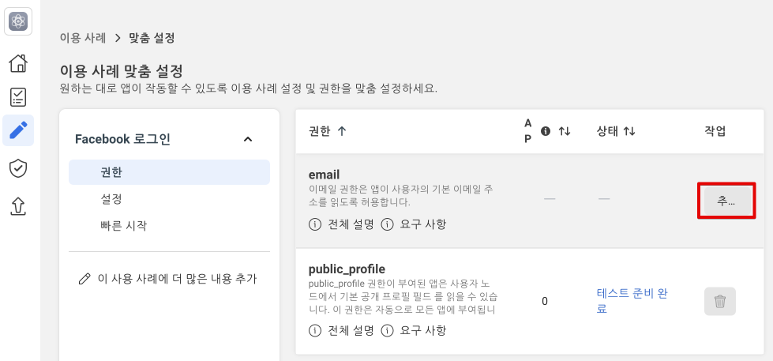Collapse the Facebook 로그인 section chevron

248,139
